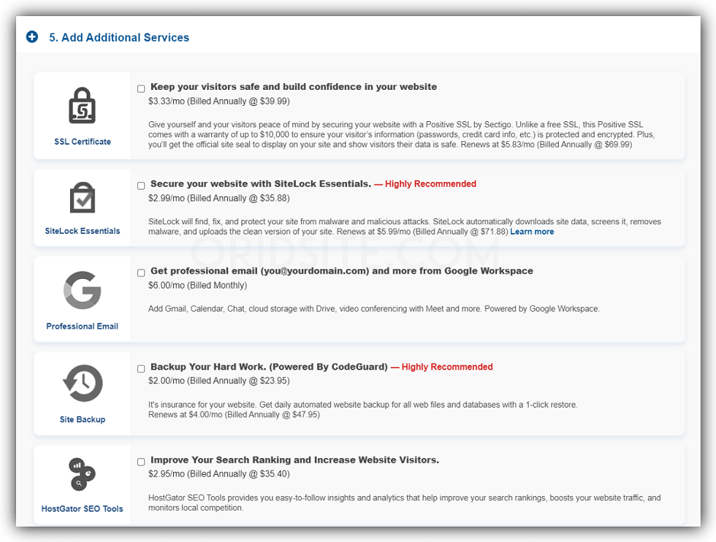Click the SiteLock malware protection description
Screen dimensions: 716x542
tap(404, 226)
